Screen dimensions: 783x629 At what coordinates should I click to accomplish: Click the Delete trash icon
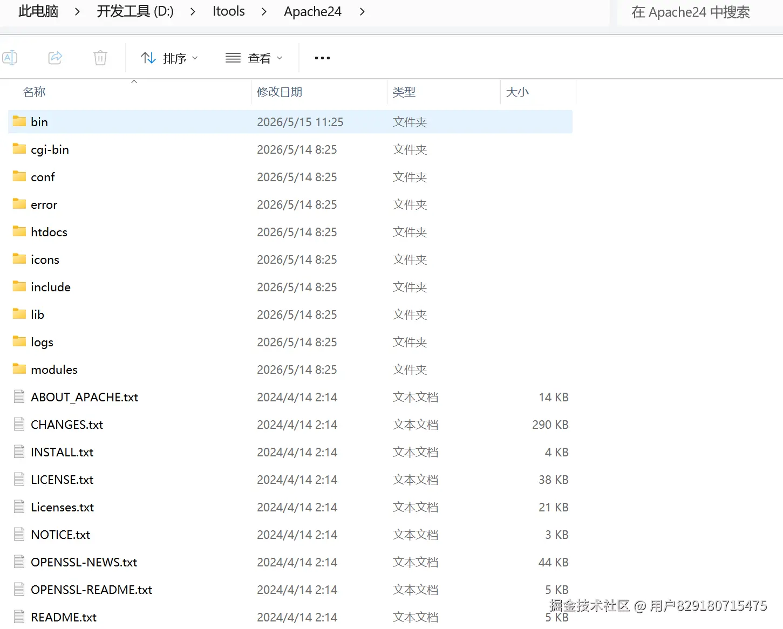pos(100,58)
